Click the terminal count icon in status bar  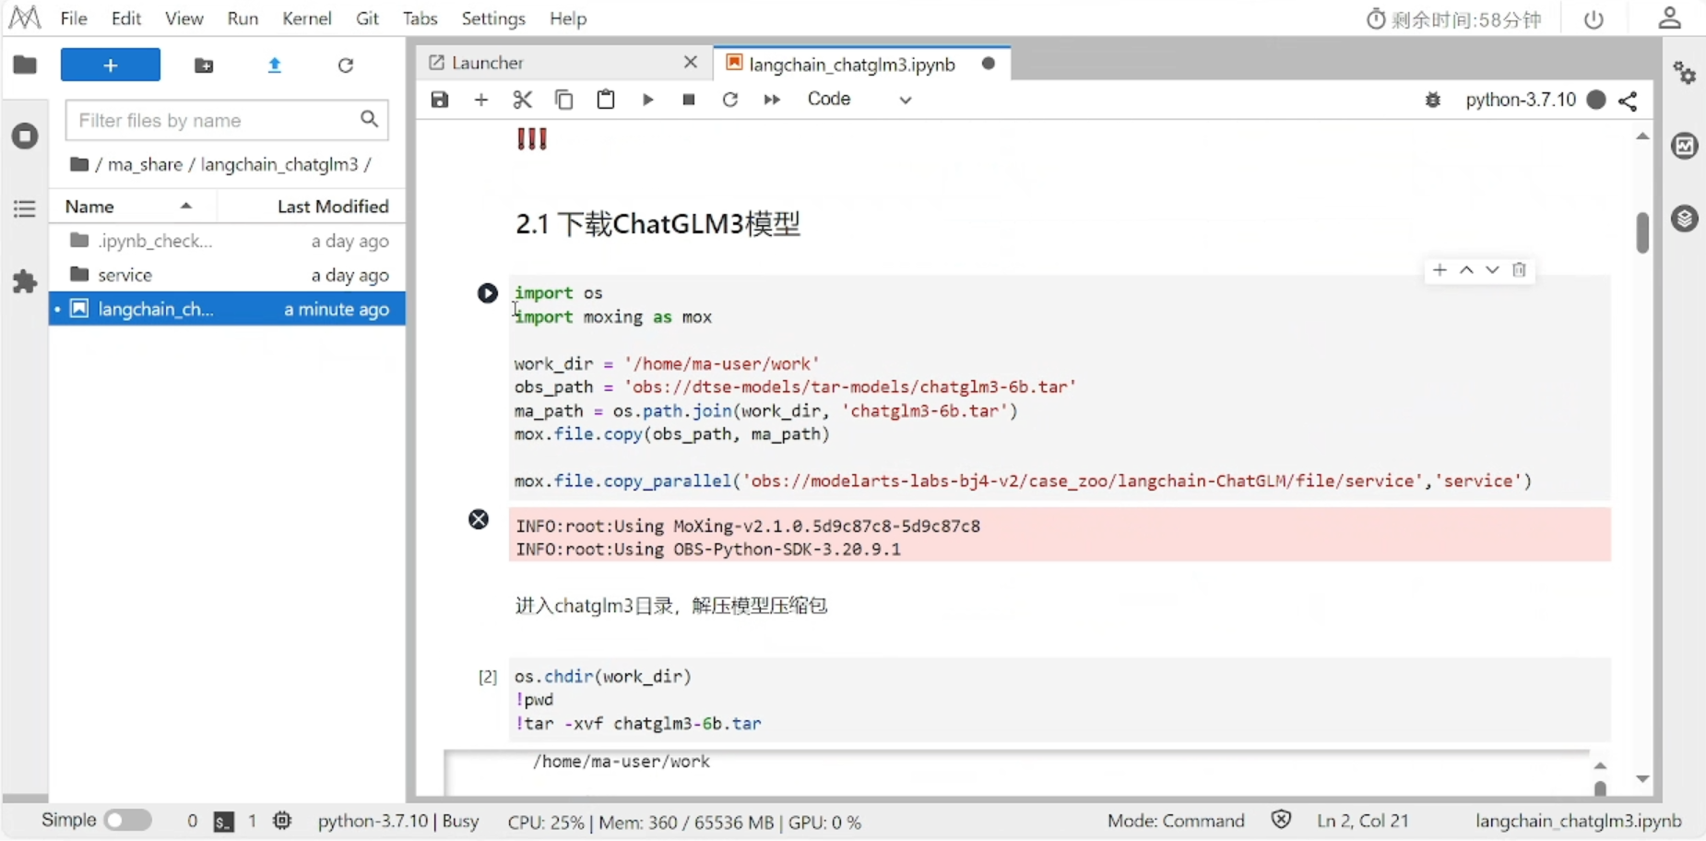(x=223, y=822)
